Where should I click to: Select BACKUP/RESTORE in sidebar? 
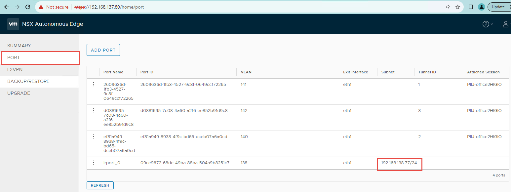coord(28,81)
